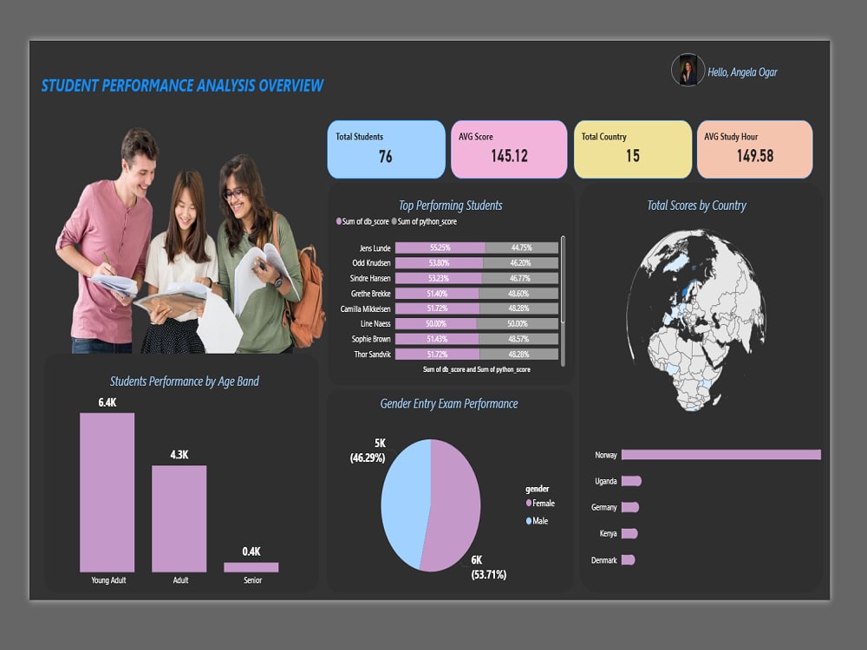
Task: Select Grethe Brekke python_score bar 48.60%
Action: point(518,294)
